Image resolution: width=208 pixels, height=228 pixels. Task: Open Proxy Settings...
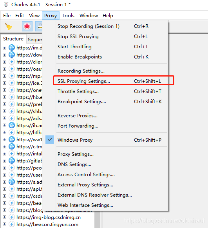(105, 154)
